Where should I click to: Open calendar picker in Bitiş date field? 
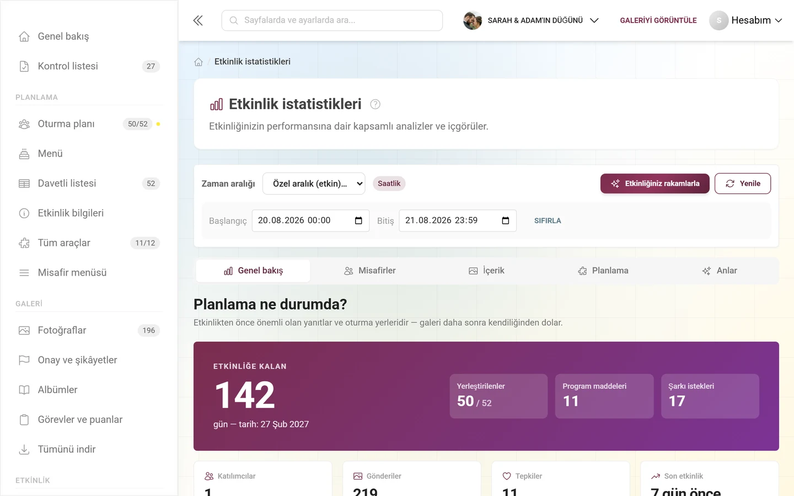point(506,220)
